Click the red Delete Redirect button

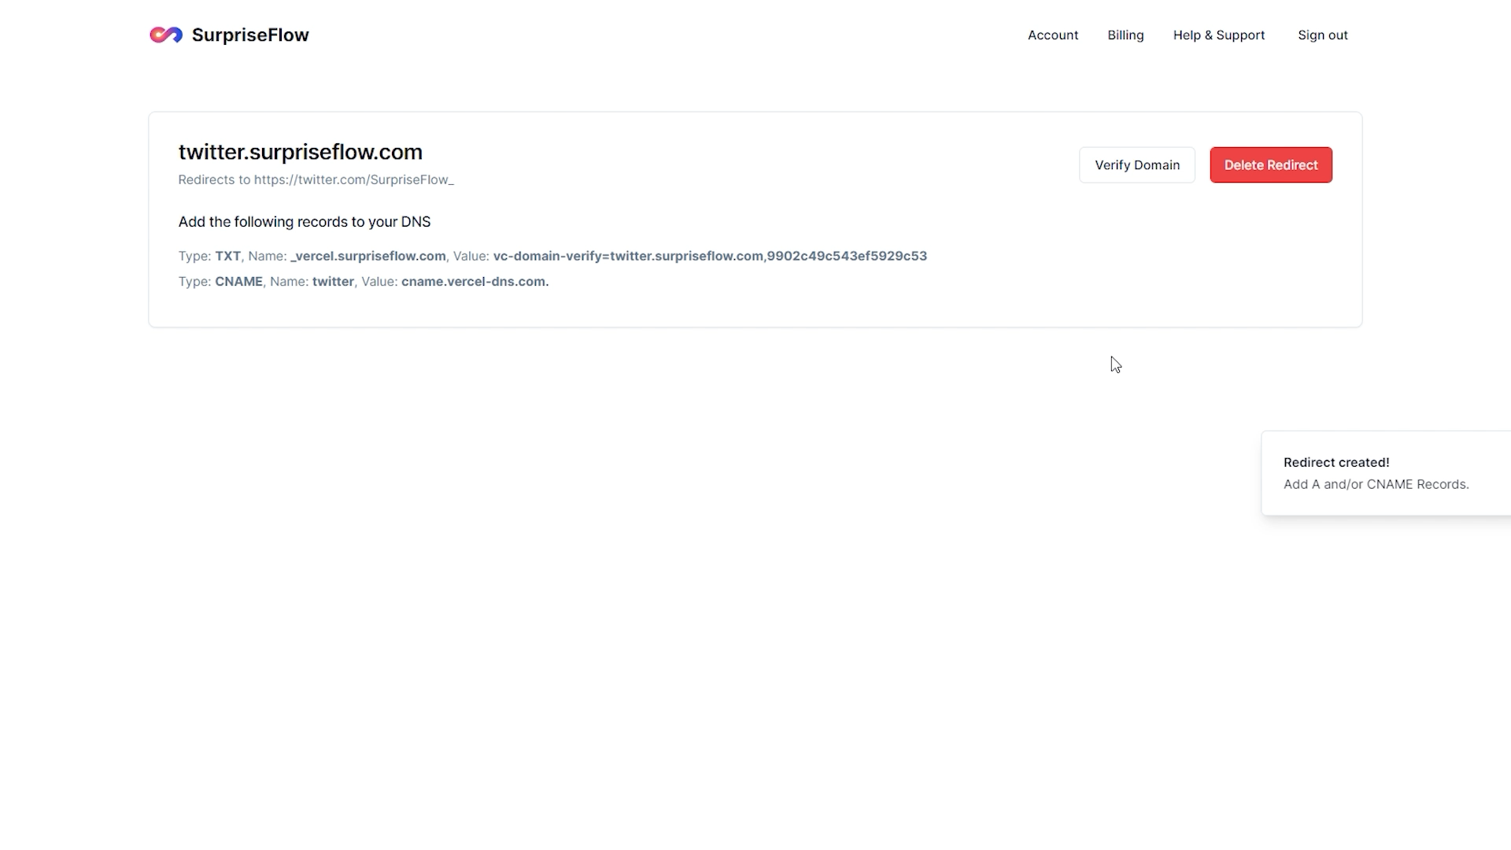[1271, 165]
